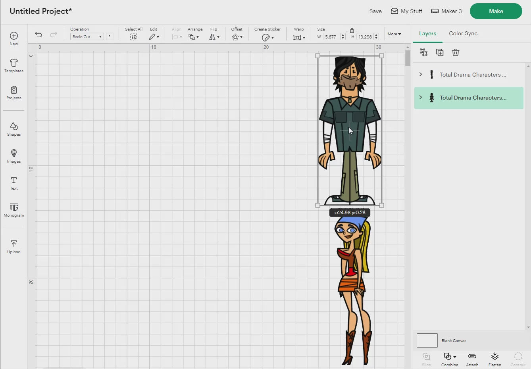The width and height of the screenshot is (531, 369).
Task: Open the Offset tool
Action: coord(237,37)
